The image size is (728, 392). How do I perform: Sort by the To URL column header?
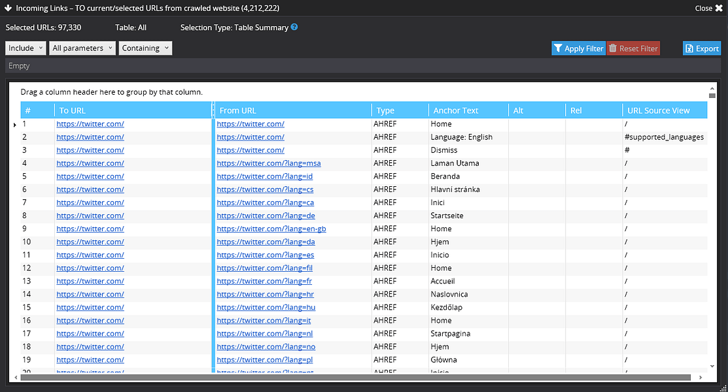click(133, 110)
